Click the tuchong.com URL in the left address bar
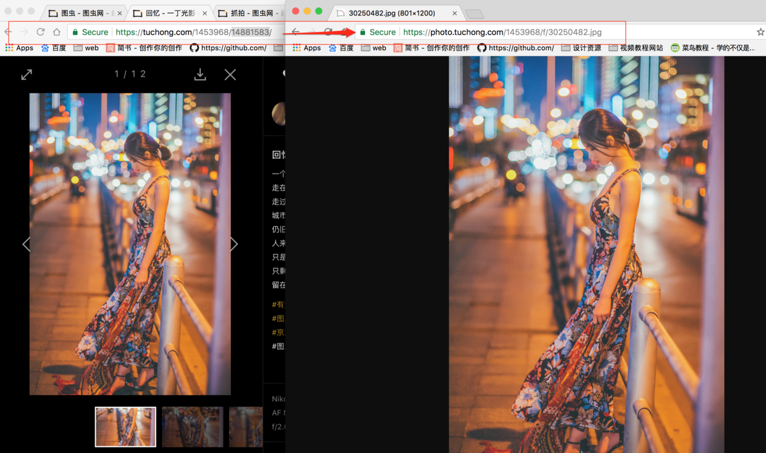 (x=193, y=32)
